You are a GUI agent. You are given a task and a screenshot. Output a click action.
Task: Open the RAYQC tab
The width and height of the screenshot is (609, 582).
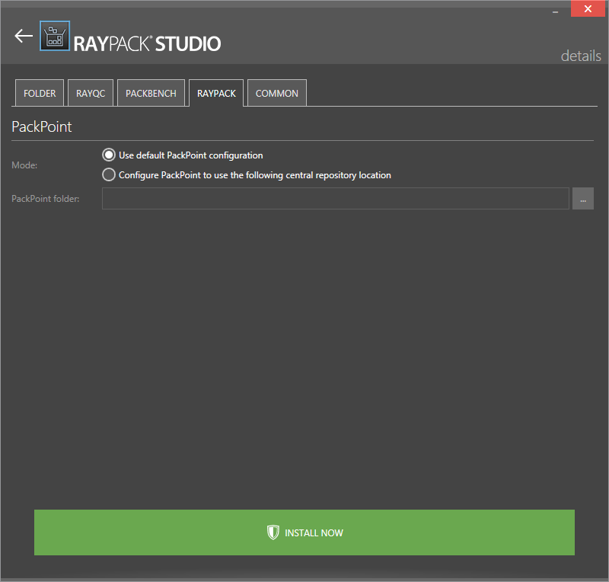click(91, 93)
